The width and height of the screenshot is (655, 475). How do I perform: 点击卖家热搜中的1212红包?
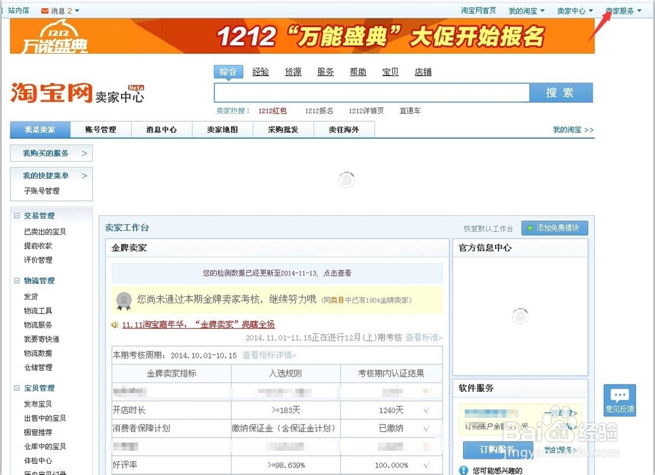coord(272,110)
